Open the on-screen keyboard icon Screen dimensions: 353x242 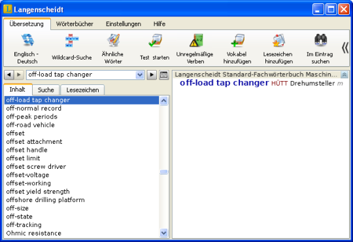pyautogui.click(x=163, y=75)
